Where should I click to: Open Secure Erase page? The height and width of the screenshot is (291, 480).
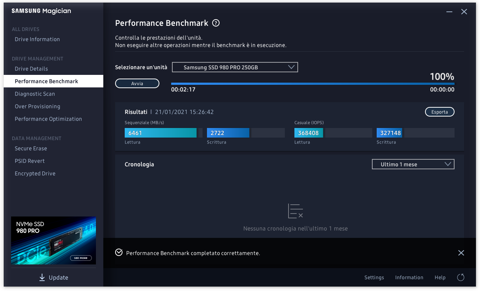click(31, 148)
